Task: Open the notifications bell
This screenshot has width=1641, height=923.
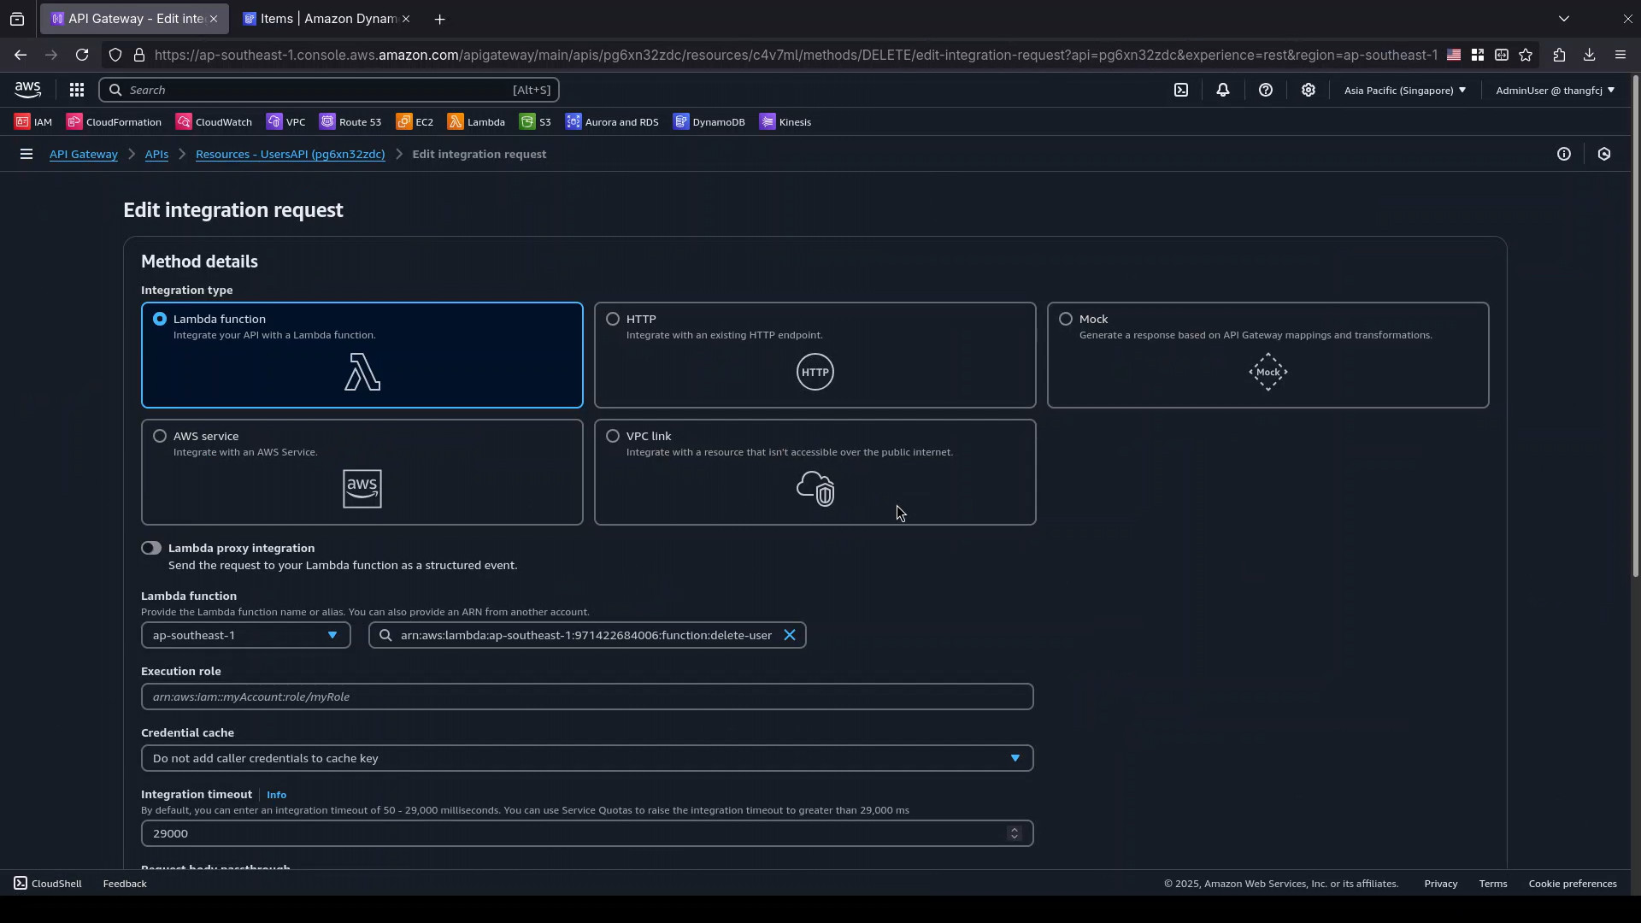Action: [1223, 90]
